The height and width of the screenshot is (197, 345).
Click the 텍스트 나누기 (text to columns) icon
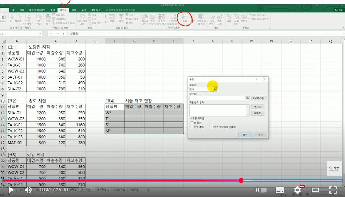(x=145, y=19)
